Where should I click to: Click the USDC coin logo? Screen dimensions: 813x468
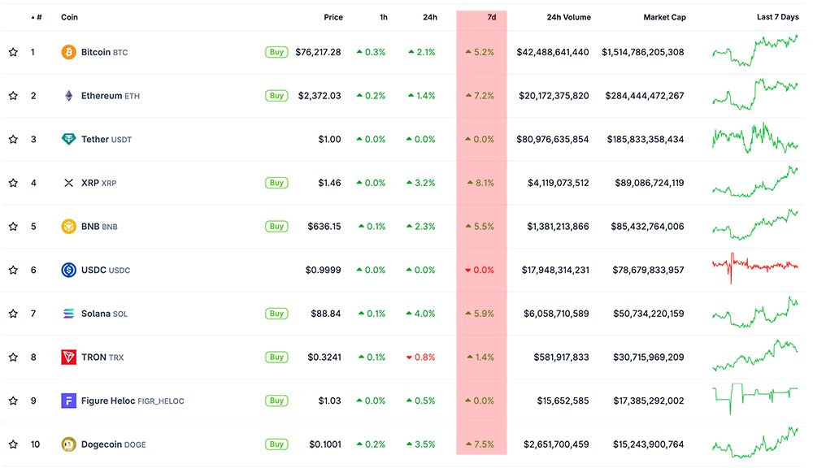point(69,270)
